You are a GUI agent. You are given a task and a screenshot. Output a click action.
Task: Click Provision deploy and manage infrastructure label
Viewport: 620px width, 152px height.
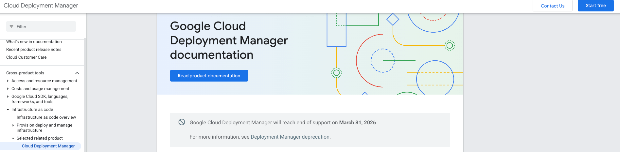click(44, 128)
